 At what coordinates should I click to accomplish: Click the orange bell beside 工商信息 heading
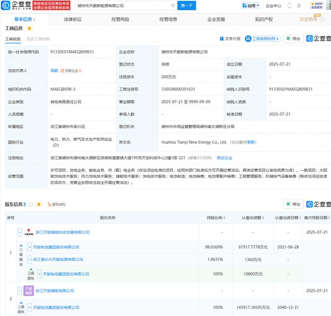tap(29, 28)
